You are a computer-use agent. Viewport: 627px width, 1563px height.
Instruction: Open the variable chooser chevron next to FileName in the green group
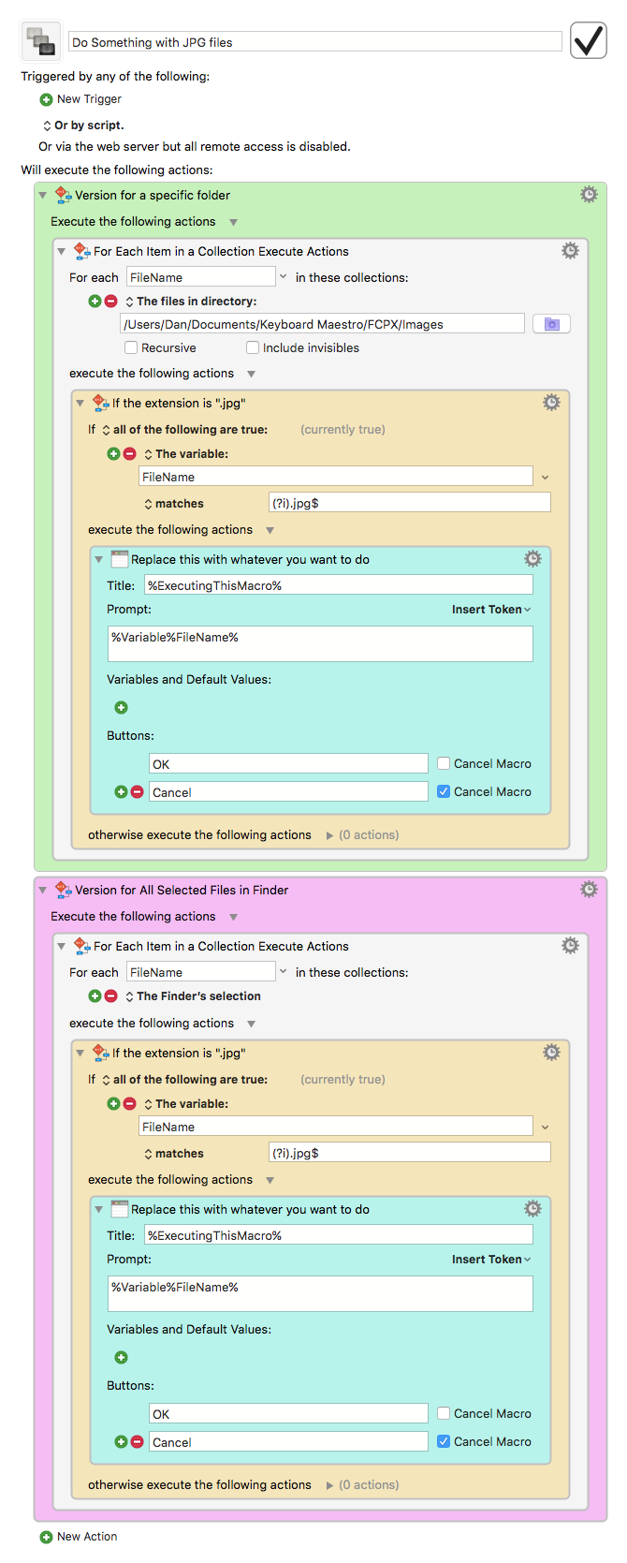[545, 478]
